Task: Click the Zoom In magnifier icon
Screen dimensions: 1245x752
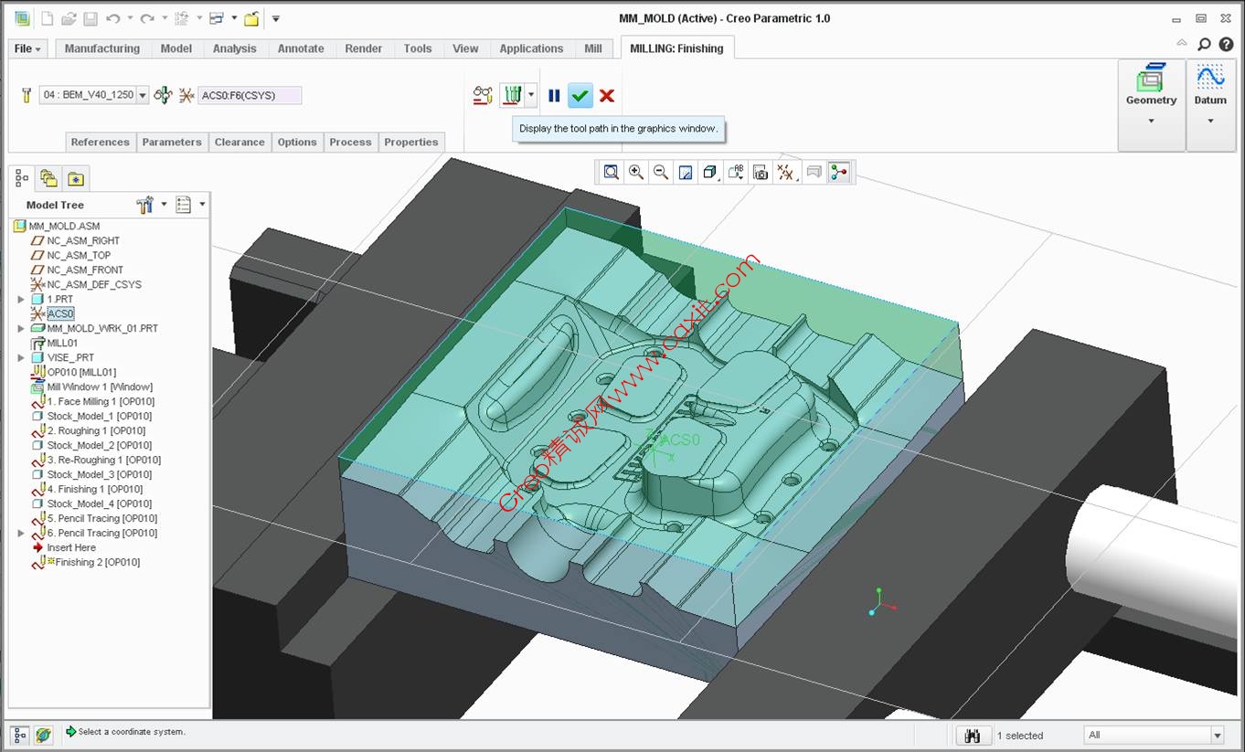Action: (x=636, y=172)
